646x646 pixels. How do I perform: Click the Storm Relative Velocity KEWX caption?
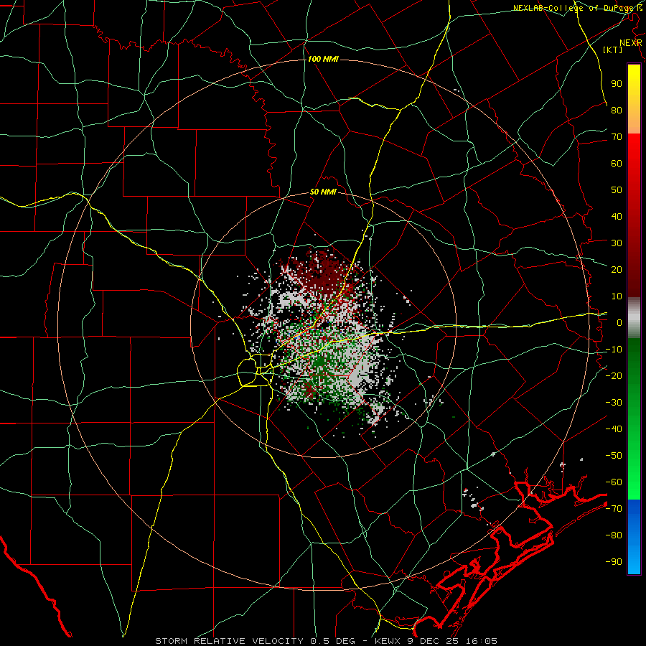tap(326, 641)
